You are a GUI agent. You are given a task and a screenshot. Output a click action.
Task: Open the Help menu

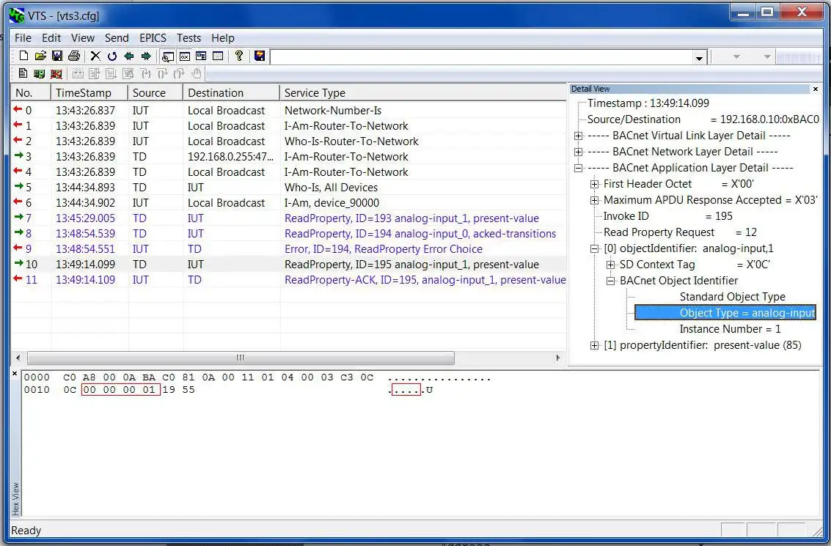pos(222,38)
